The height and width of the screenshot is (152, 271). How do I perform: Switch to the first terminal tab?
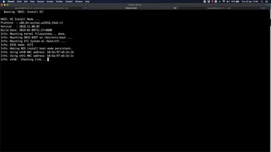tap(44, 8)
